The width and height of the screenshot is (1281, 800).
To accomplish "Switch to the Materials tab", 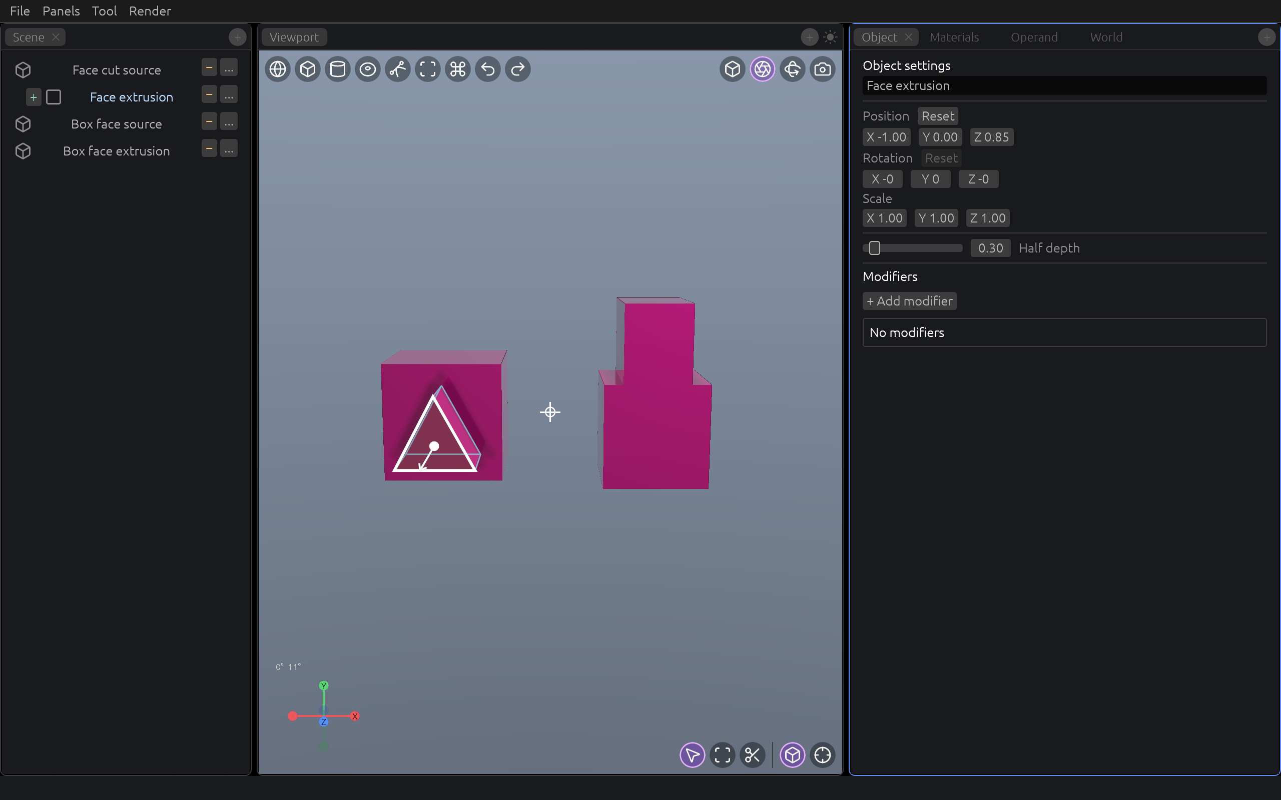I will point(954,37).
